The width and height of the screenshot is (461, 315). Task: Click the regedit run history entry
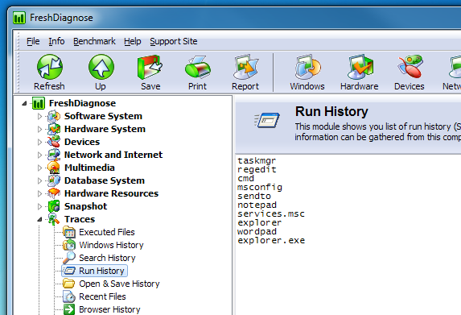pos(257,169)
